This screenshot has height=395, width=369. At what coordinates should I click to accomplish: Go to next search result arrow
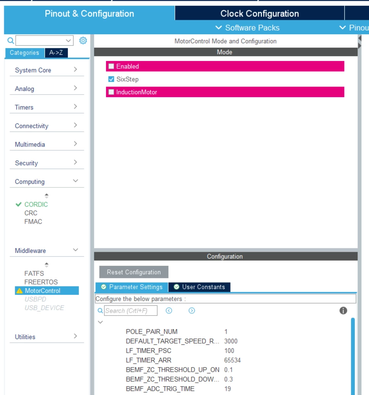192,310
